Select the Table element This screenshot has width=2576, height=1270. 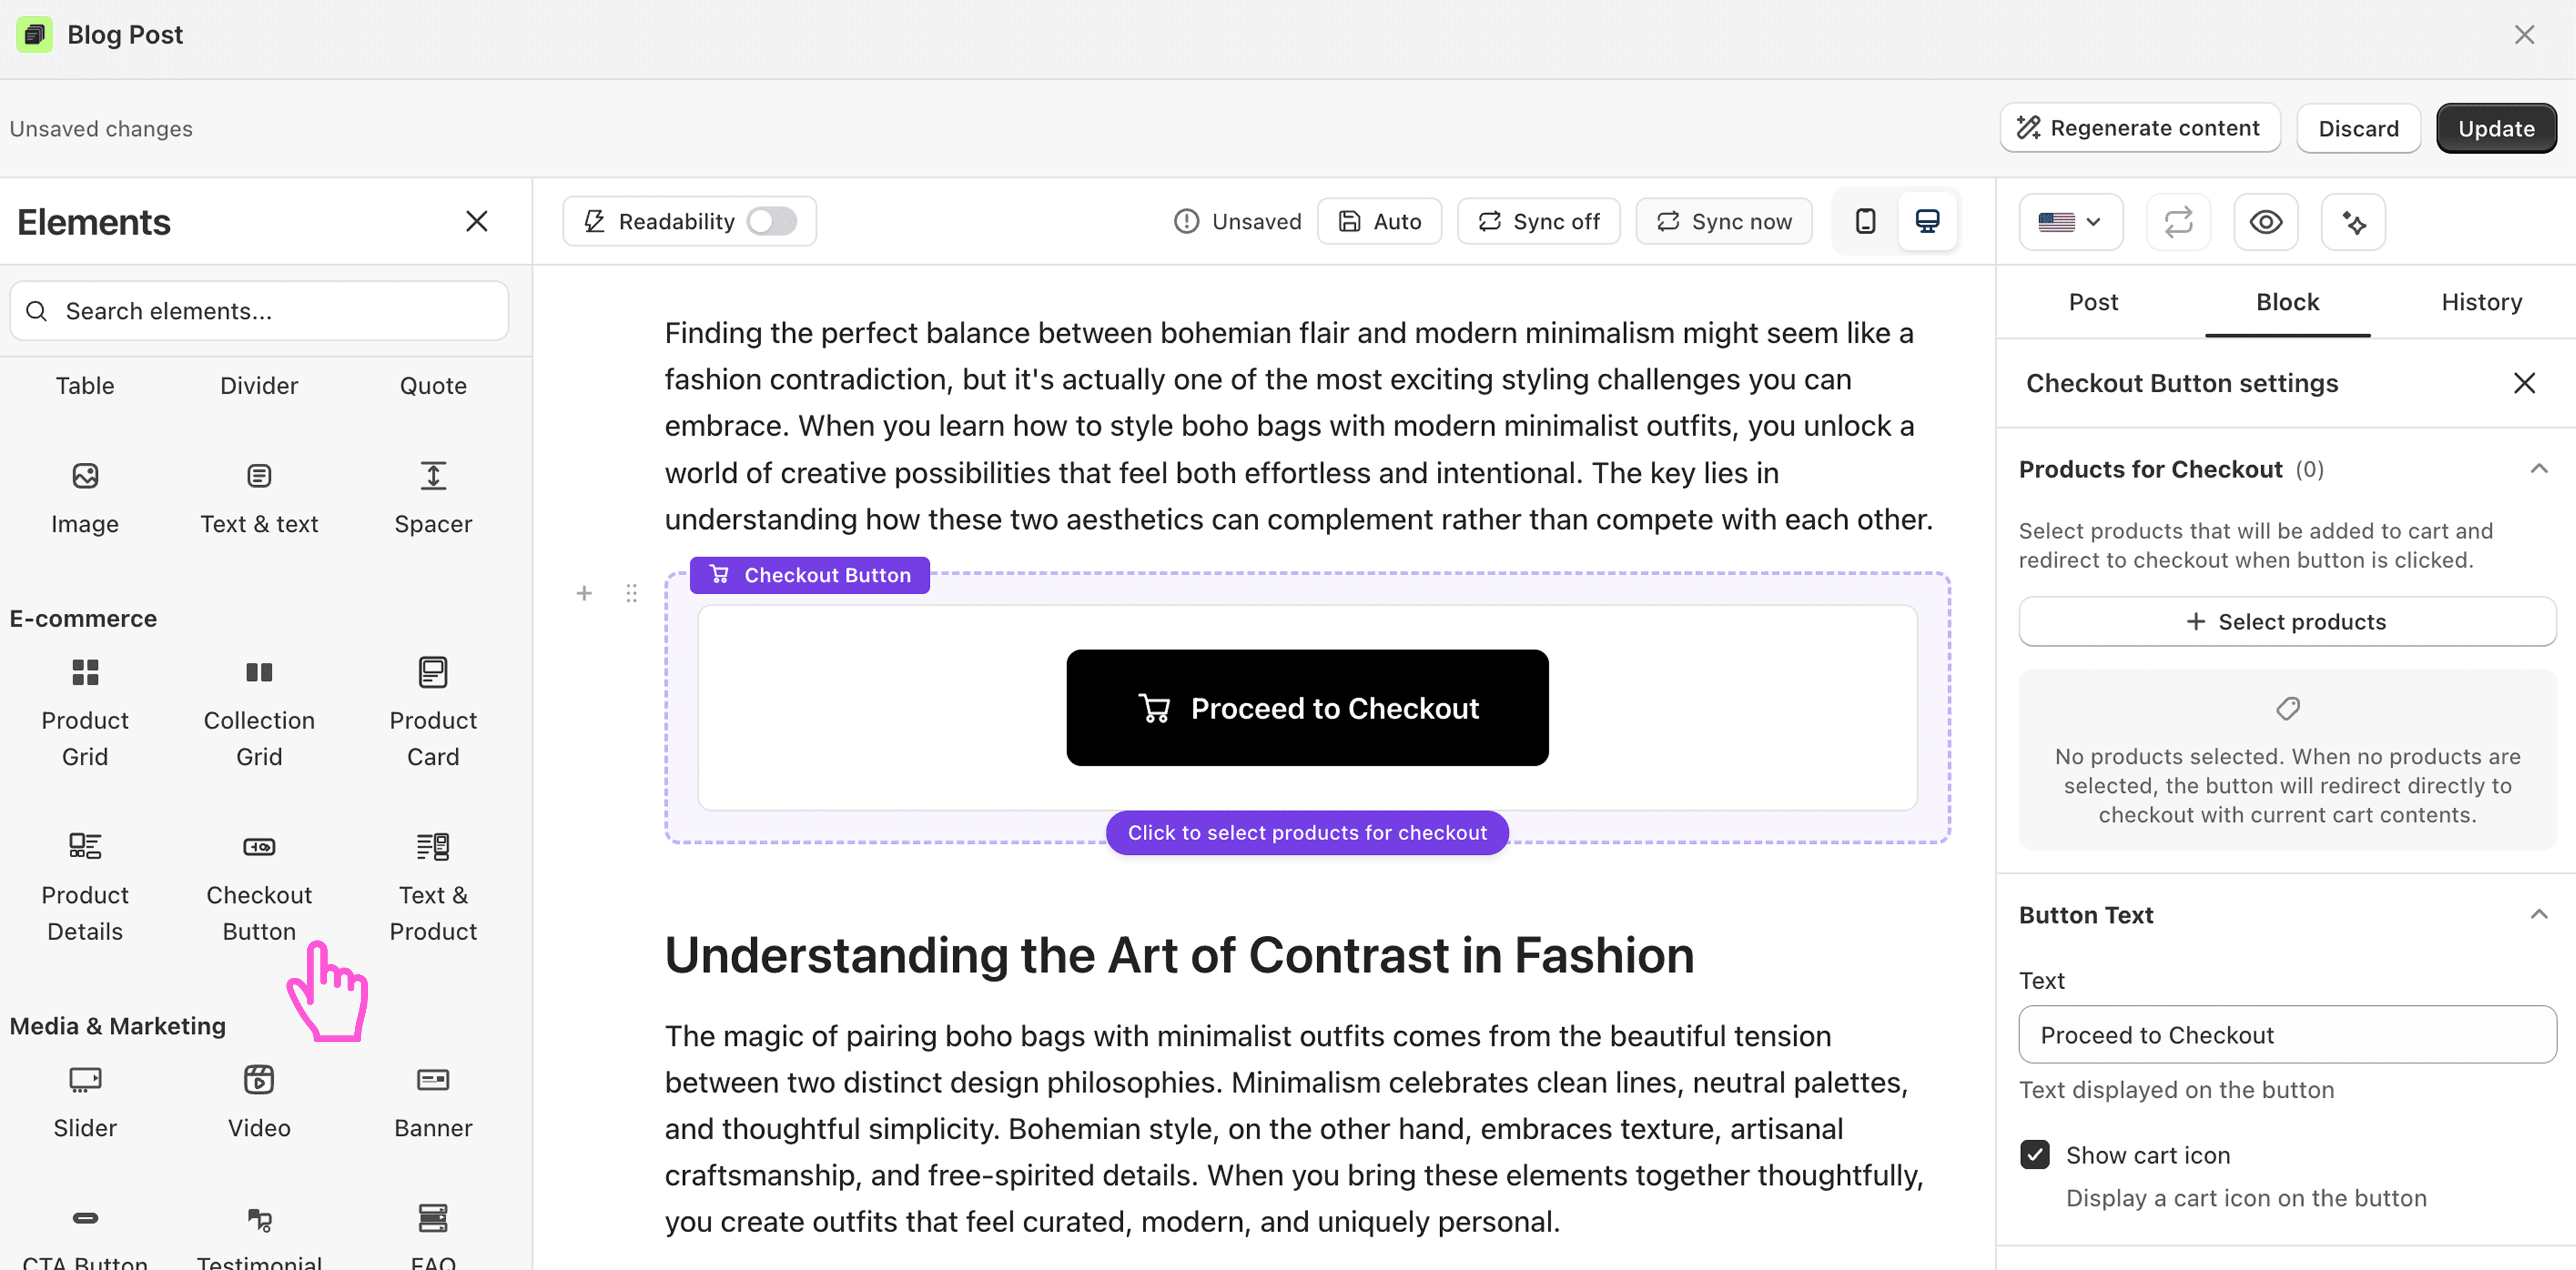pyautogui.click(x=85, y=386)
